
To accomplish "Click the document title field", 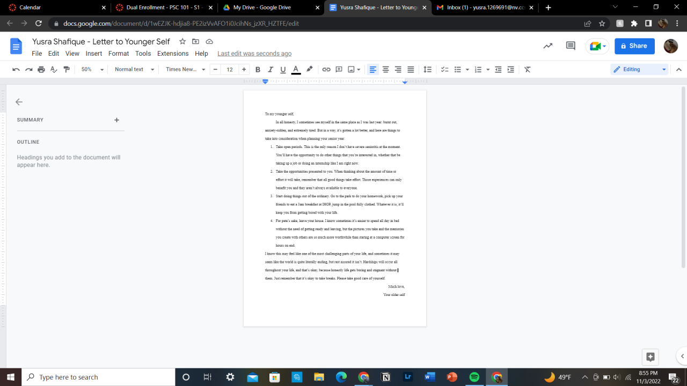I will [101, 41].
